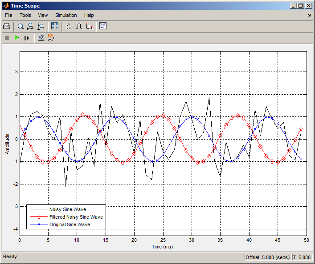The height and width of the screenshot is (264, 315).
Task: Take a snapshot with camera icon
Action: 41,38
